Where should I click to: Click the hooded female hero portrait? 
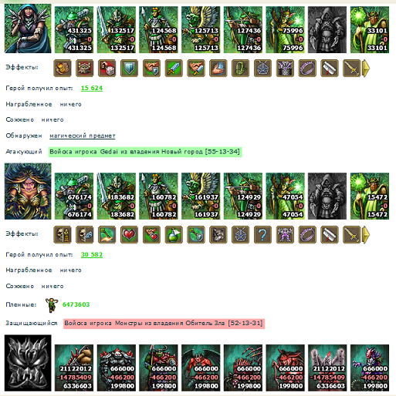[28, 29]
